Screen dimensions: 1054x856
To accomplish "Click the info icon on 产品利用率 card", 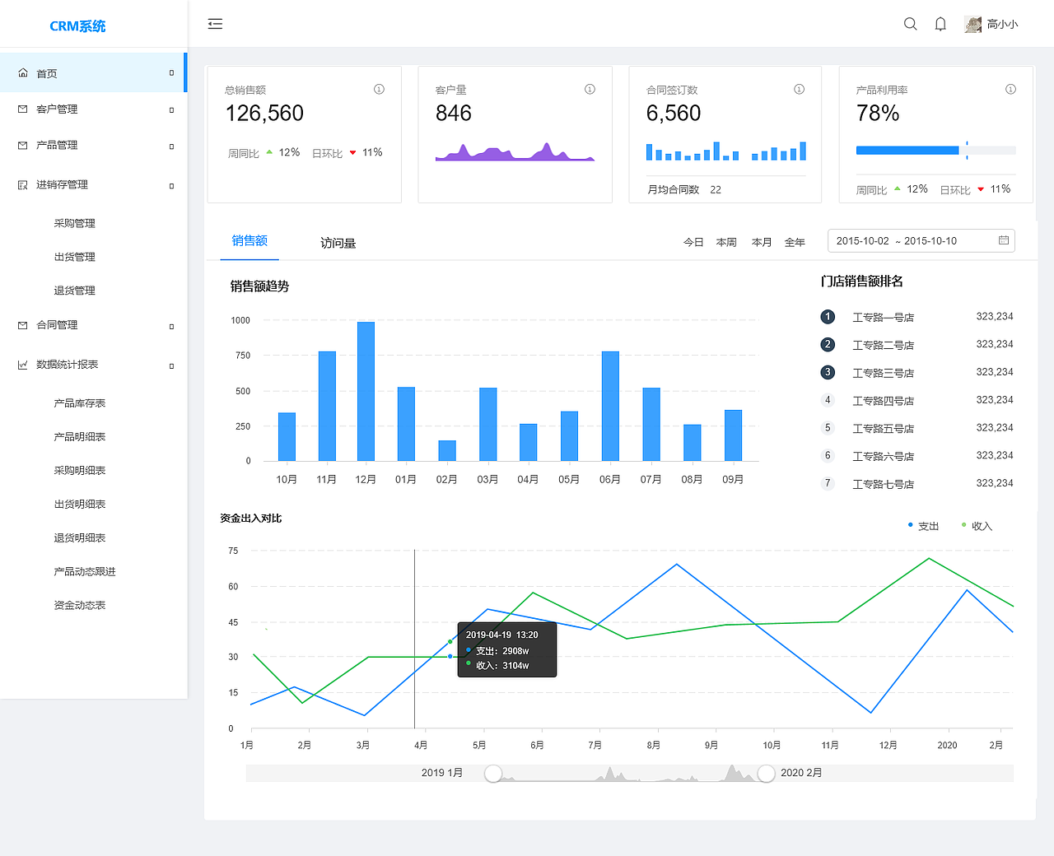I will tap(1010, 89).
